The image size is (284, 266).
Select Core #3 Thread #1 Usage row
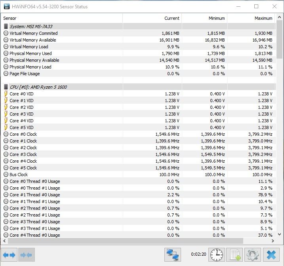click(139, 228)
